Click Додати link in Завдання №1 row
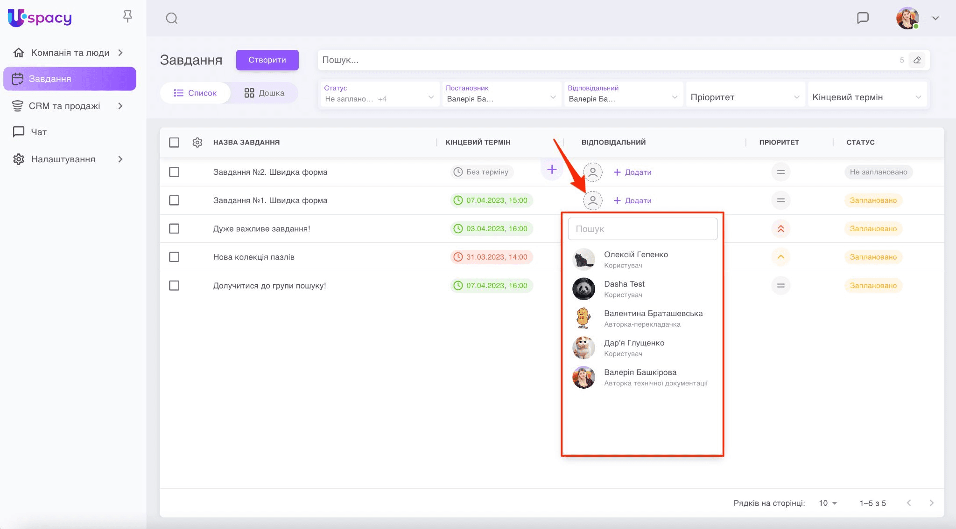Viewport: 956px width, 529px height. coord(633,200)
